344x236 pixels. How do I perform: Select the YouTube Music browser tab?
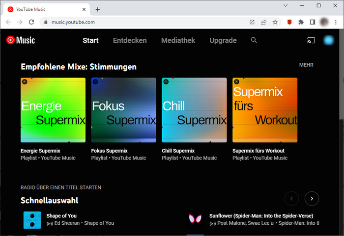click(x=47, y=9)
